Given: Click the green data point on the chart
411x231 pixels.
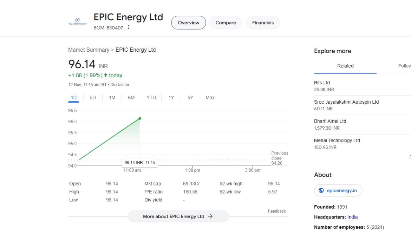Looking at the screenshot, I should point(140,118).
